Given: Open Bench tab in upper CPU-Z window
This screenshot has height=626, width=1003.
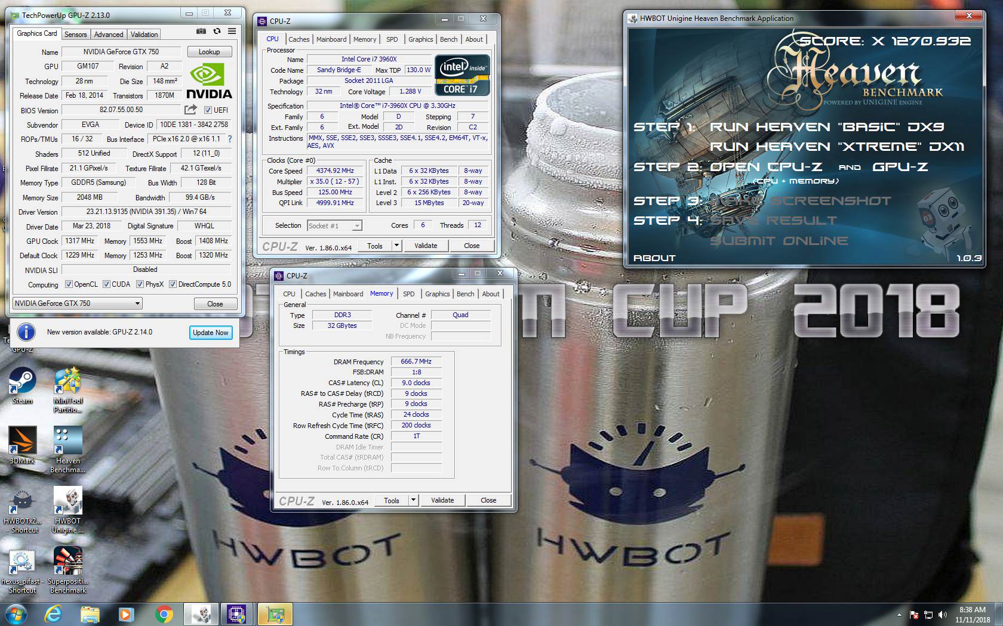Looking at the screenshot, I should pyautogui.click(x=449, y=39).
